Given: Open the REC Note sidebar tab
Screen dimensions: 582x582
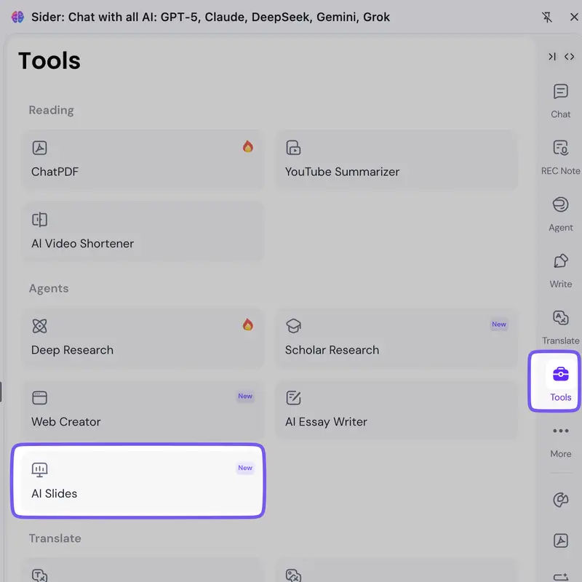Looking at the screenshot, I should click(x=560, y=157).
